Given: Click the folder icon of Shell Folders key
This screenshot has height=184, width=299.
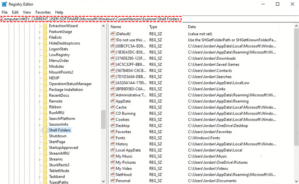Looking at the screenshot, I should (45, 130).
